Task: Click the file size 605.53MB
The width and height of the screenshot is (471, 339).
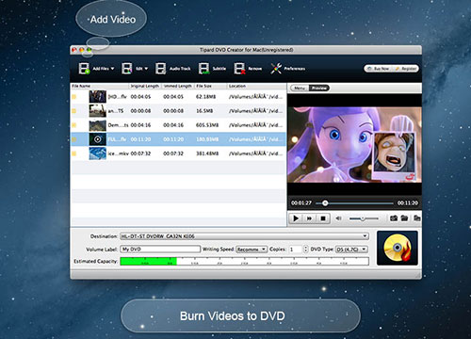Action: 207,125
